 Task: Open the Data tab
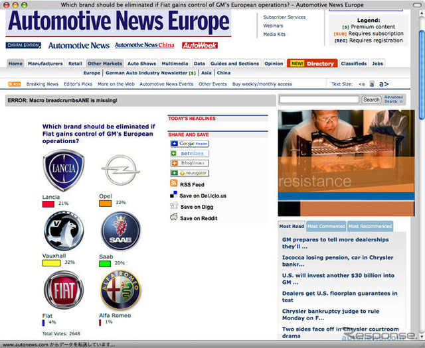pyautogui.click(x=199, y=64)
